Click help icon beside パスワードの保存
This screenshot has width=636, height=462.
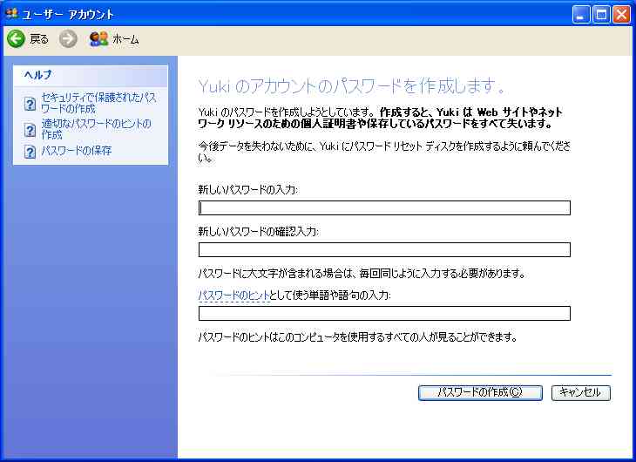point(30,152)
